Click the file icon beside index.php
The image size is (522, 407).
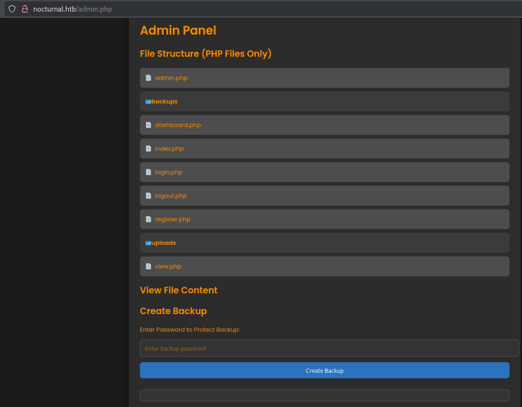[148, 149]
